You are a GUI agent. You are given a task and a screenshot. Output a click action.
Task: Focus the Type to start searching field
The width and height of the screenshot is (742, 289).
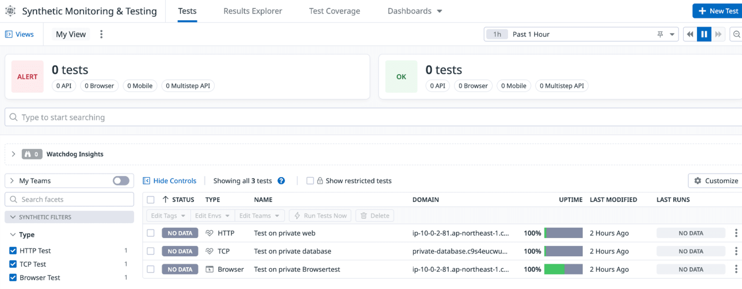click(373, 117)
